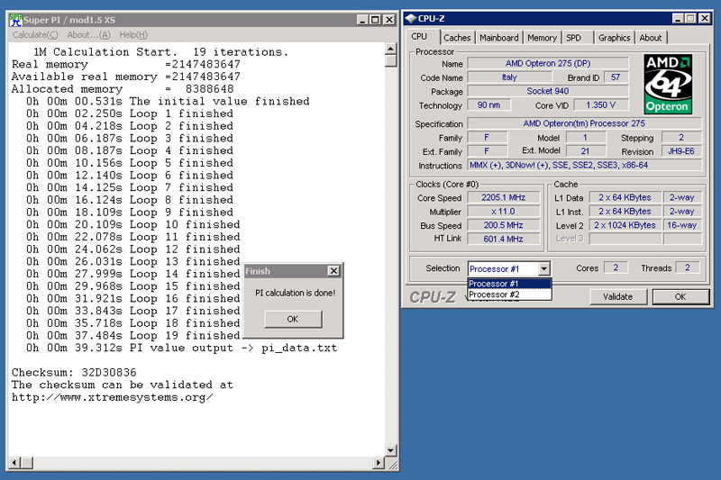
Task: Click the Validate button in CPU-Z
Action: [x=618, y=296]
